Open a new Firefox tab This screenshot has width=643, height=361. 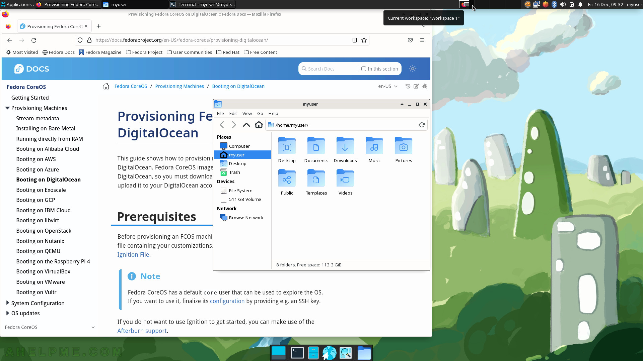tap(98, 26)
